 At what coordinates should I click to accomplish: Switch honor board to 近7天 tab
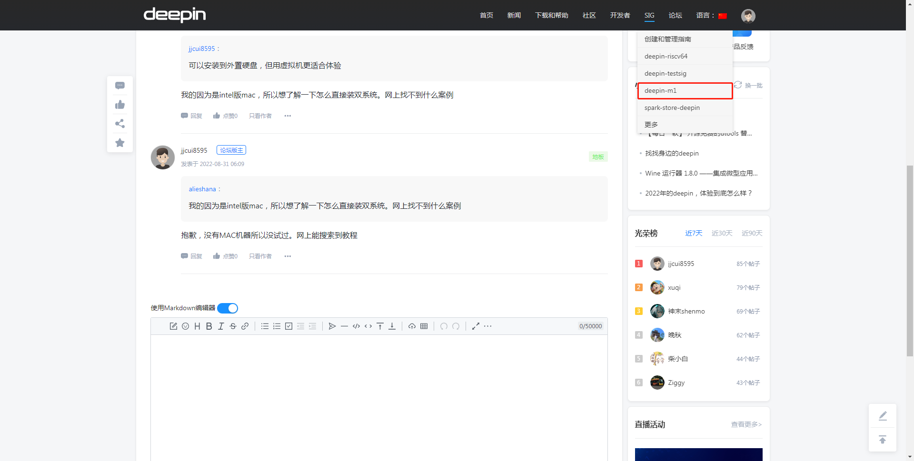(x=694, y=233)
